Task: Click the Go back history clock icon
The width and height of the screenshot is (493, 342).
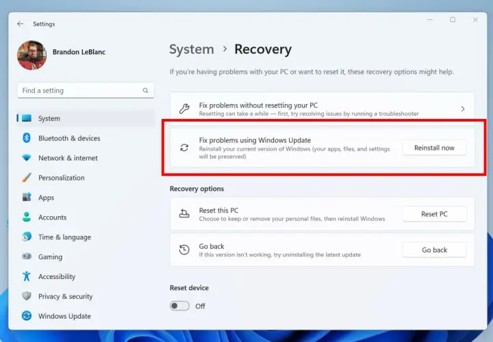Action: pyautogui.click(x=184, y=250)
